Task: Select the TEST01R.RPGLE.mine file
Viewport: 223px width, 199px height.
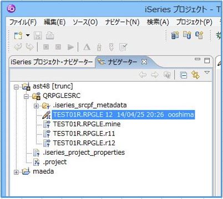Action: [87, 124]
